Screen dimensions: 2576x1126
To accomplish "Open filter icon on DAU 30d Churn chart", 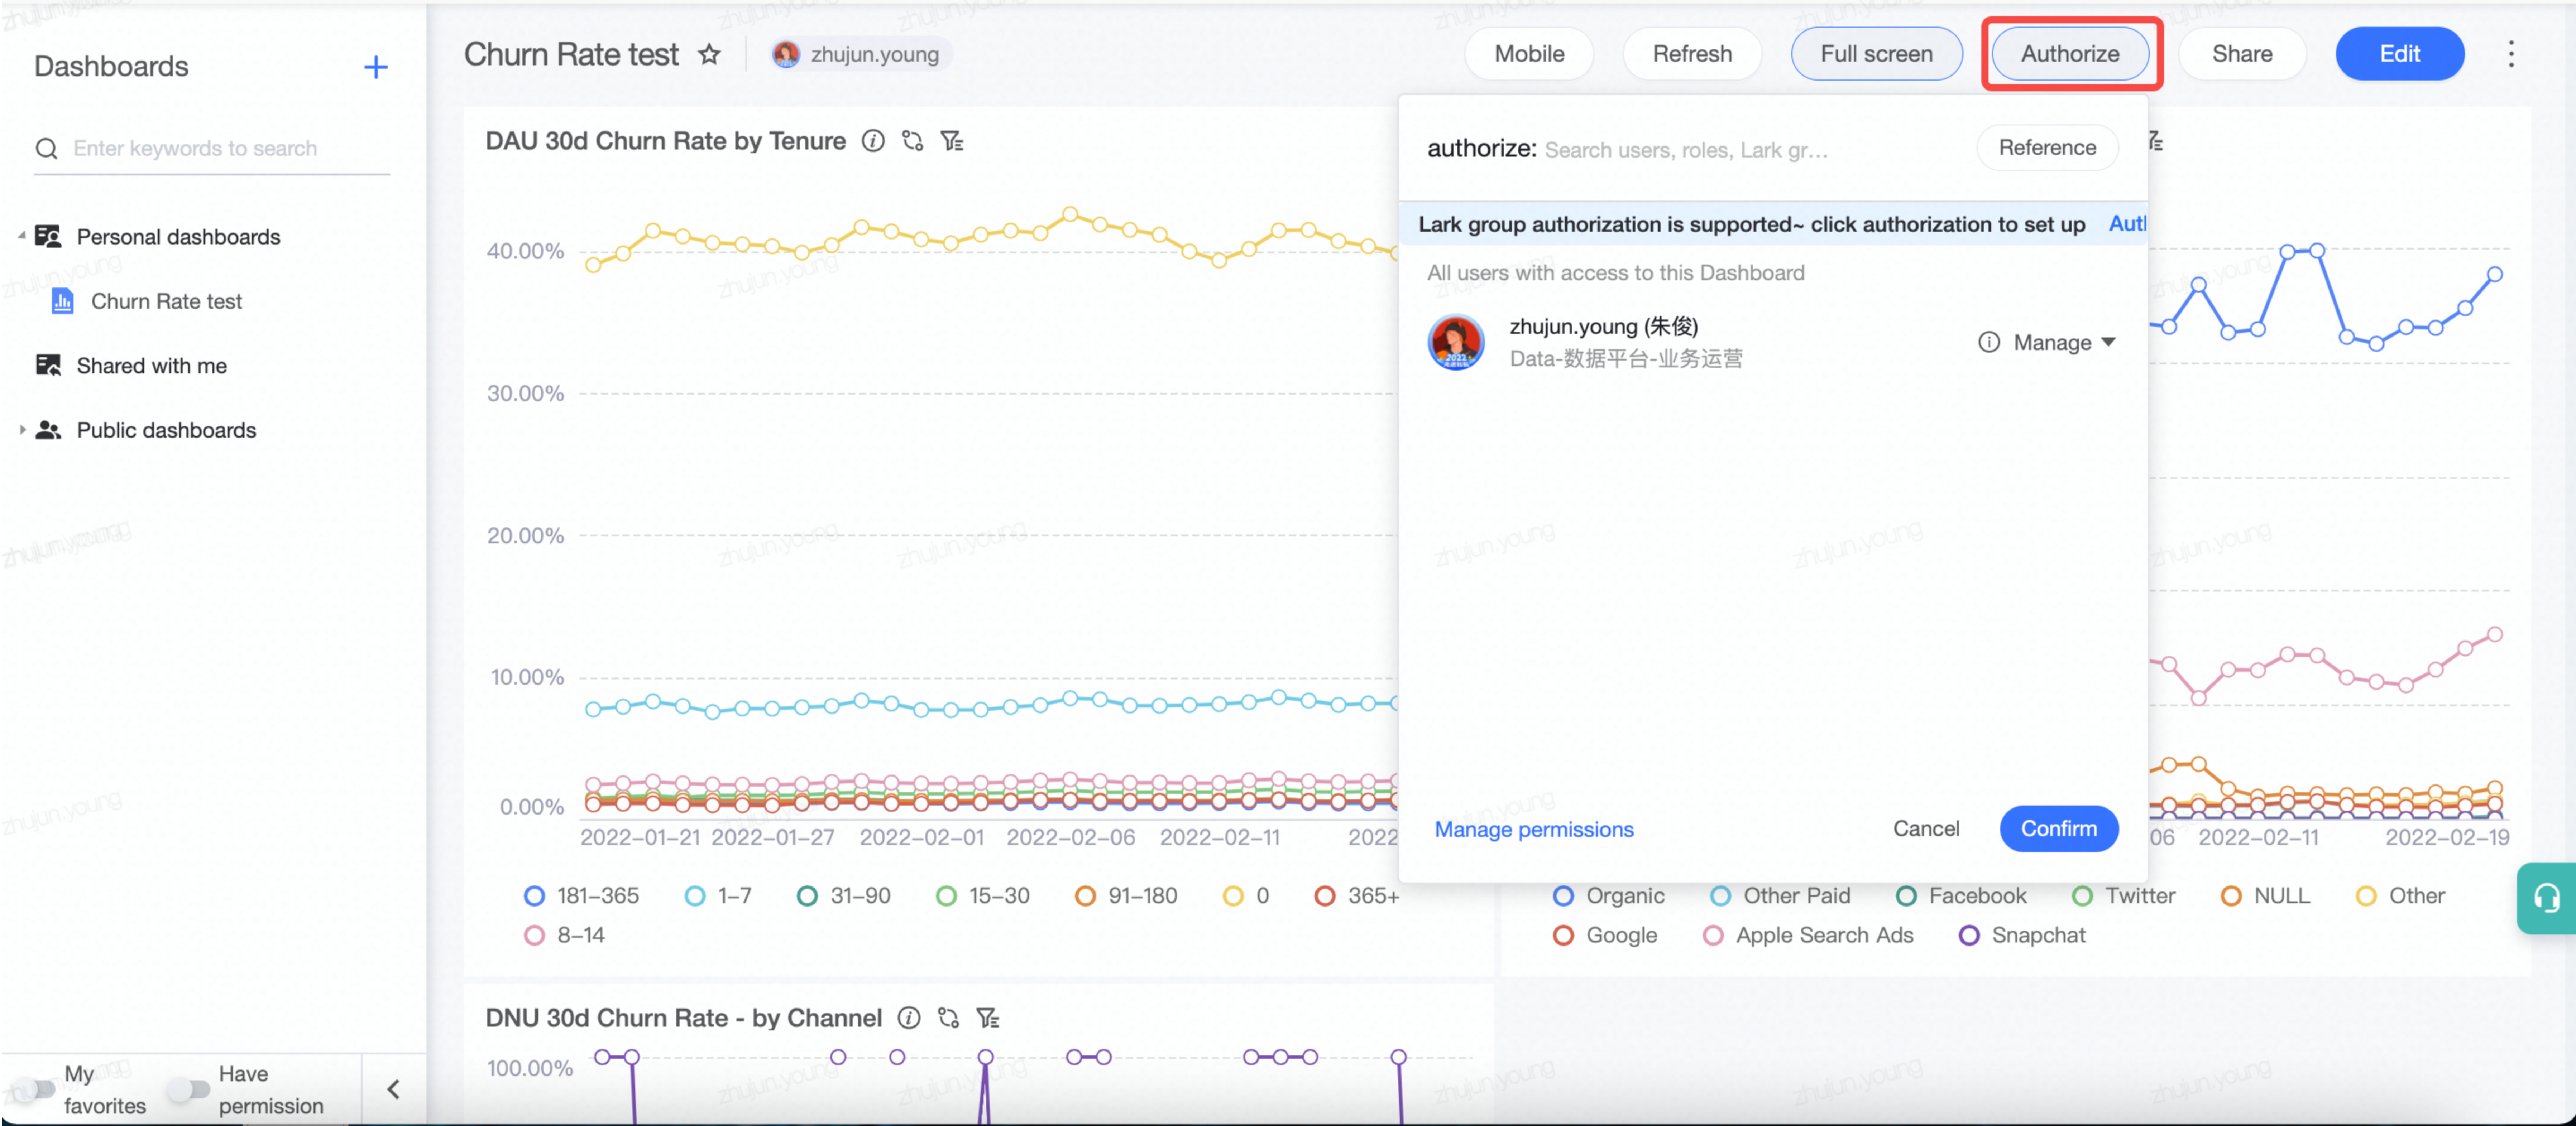I will (952, 141).
